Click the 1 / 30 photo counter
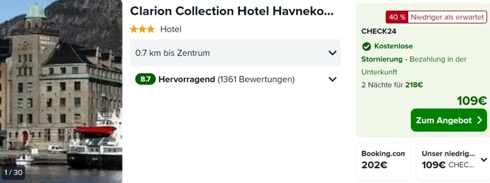Image resolution: width=490 pixels, height=183 pixels. (13, 172)
